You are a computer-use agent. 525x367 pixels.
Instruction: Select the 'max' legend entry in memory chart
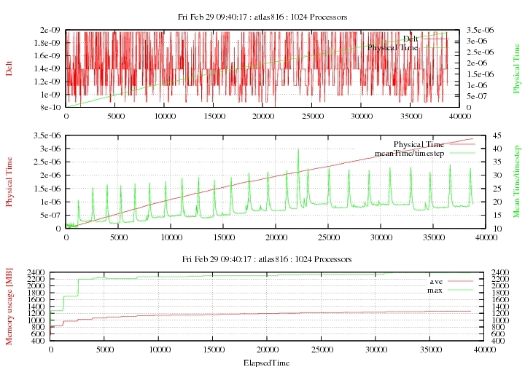click(x=435, y=291)
